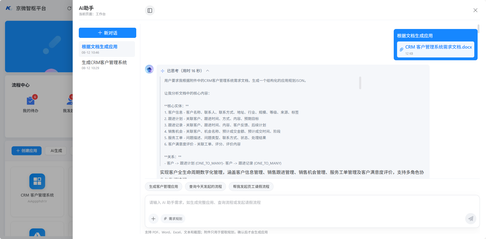Click the 08-12 10:29 timestamp
The height and width of the screenshot is (239, 486).
click(90, 68)
